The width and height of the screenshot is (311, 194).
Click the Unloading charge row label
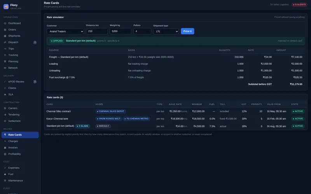coord(54,71)
